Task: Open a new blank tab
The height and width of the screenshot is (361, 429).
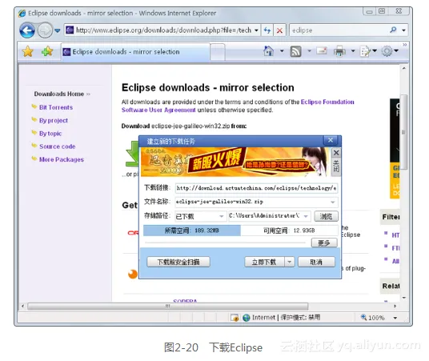Action: pyautogui.click(x=218, y=52)
